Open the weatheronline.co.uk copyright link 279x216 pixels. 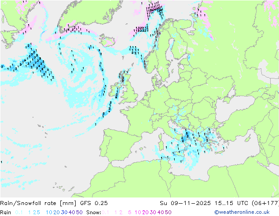click(x=242, y=212)
